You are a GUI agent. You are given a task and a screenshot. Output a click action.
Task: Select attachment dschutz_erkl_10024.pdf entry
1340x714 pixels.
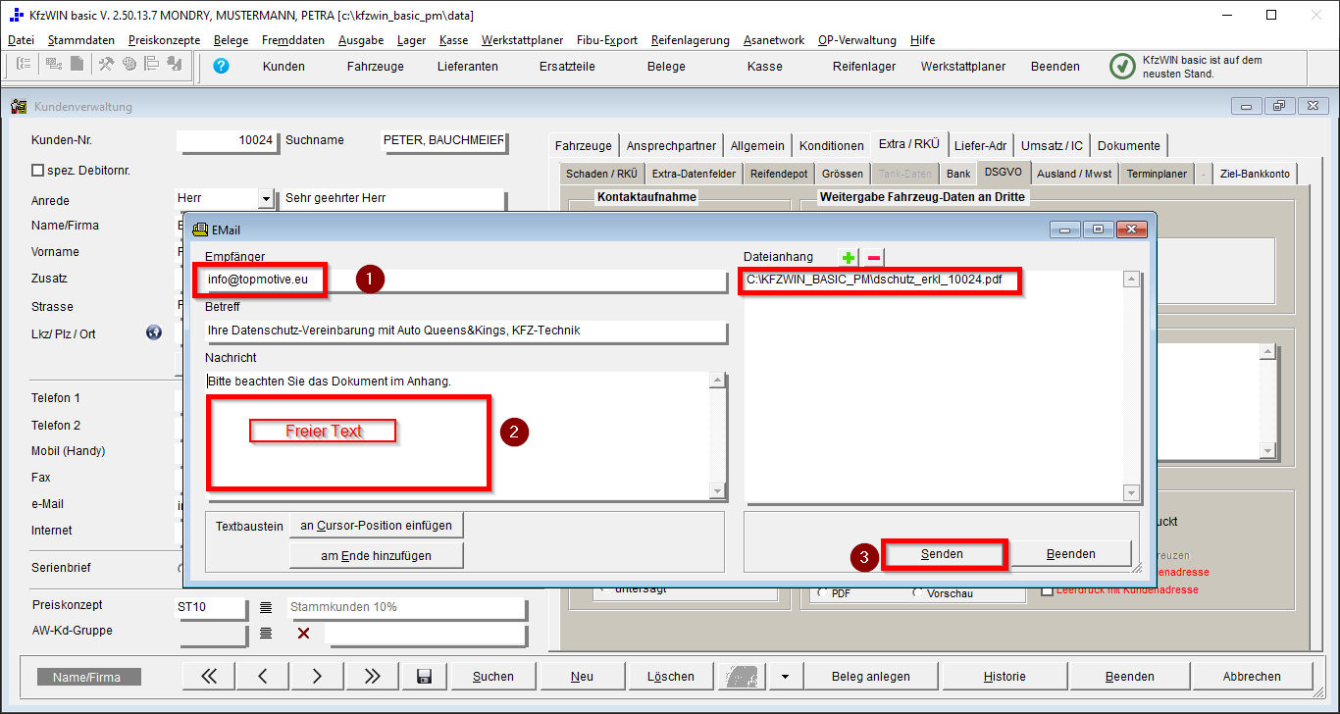[874, 280]
